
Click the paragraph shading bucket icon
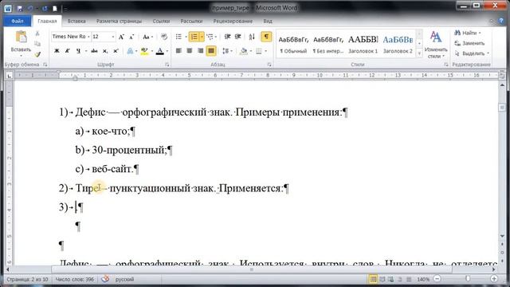tap(243, 51)
